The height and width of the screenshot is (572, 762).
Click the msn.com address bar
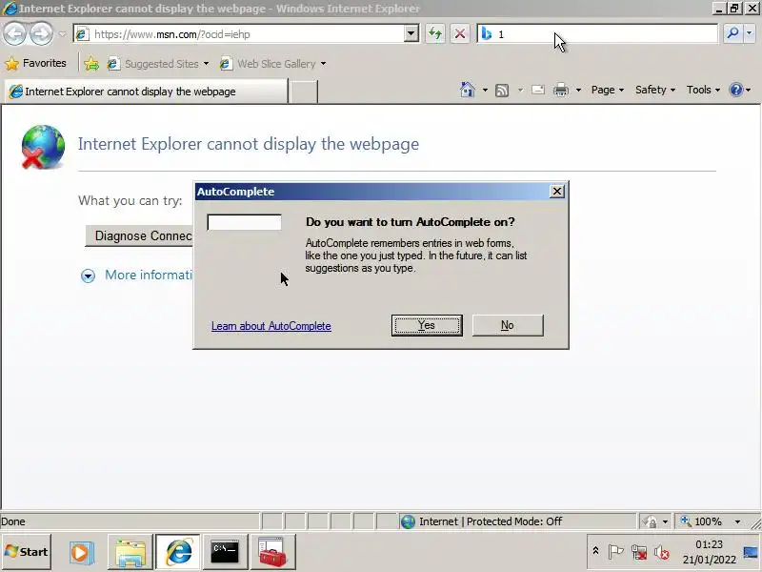[238, 34]
